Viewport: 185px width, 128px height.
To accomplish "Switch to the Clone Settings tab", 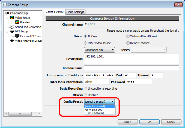I will (75, 12).
